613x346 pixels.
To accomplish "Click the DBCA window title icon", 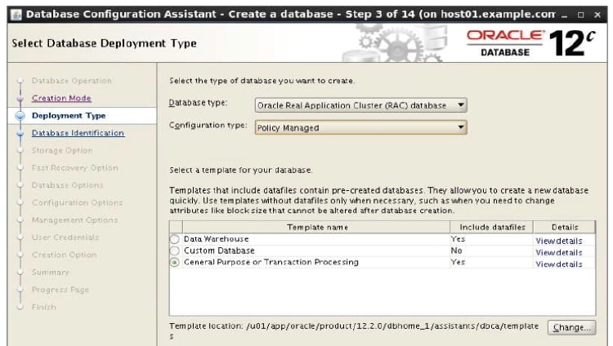I will [16, 15].
